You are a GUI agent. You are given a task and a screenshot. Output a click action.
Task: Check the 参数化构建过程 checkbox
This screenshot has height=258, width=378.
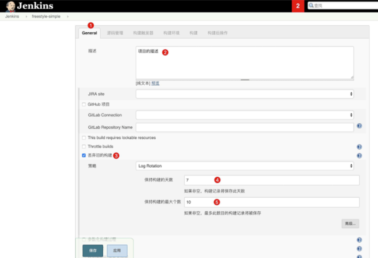pyautogui.click(x=84, y=239)
